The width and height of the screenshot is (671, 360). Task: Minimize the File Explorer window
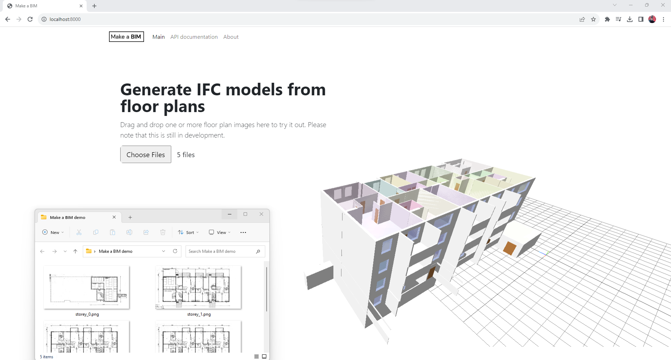pyautogui.click(x=230, y=214)
